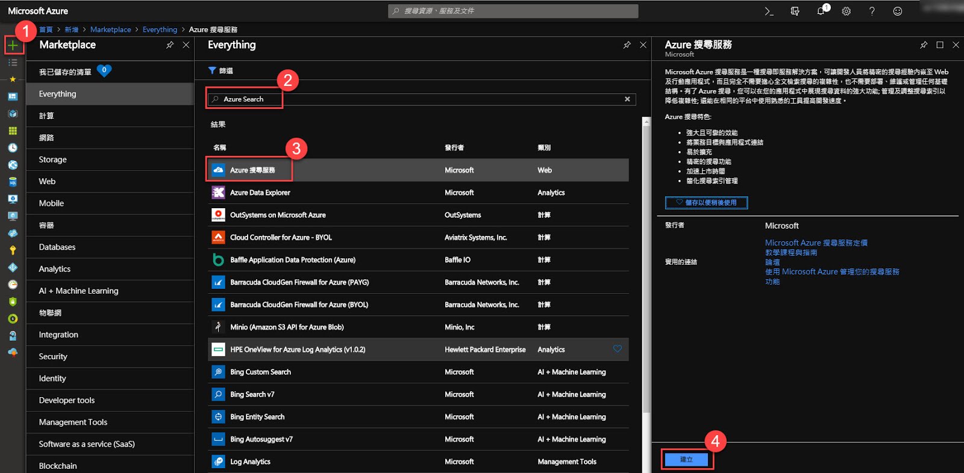Screen dimensions: 964x473
Task: Click the yellow key icon in sidebar
Action: (13, 250)
